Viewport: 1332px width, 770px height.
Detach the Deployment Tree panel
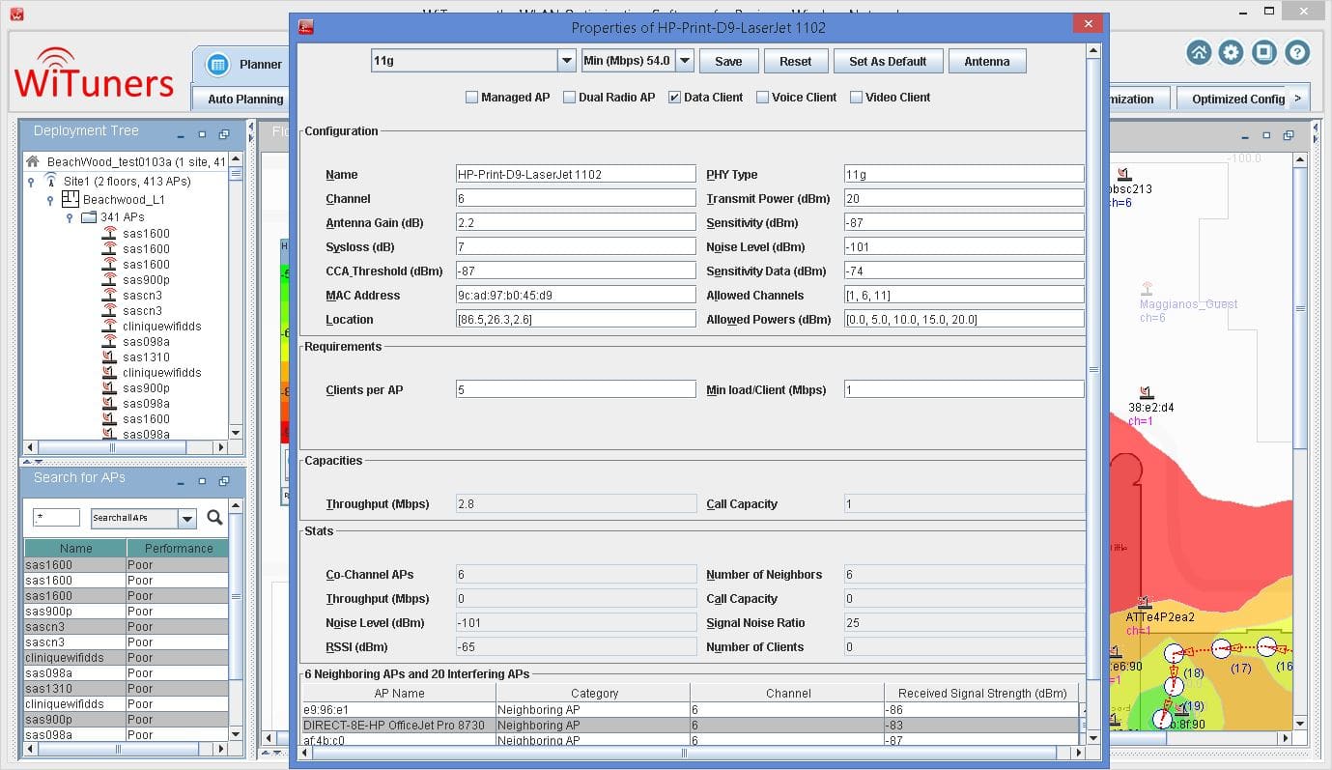pos(224,134)
